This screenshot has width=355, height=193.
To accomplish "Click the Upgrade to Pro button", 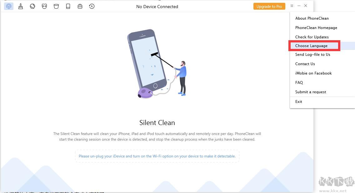I will 269,6.
